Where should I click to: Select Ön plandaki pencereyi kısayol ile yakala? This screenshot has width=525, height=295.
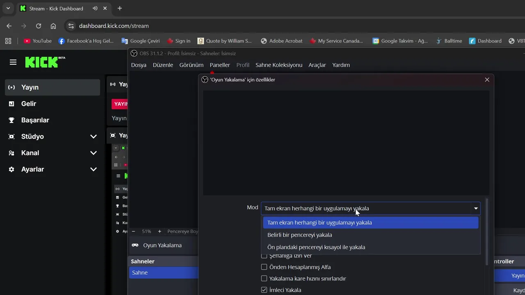370,247
